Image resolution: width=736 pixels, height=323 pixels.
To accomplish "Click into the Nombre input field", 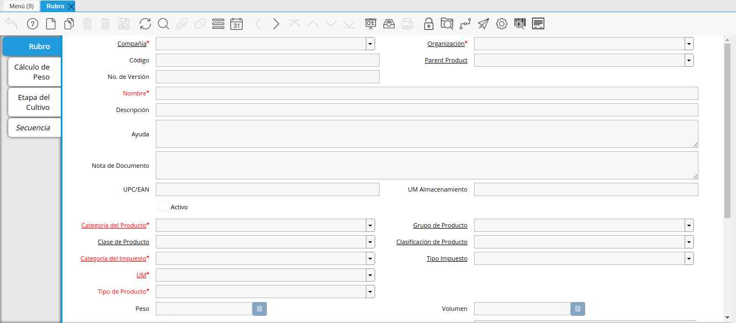I will (x=427, y=93).
